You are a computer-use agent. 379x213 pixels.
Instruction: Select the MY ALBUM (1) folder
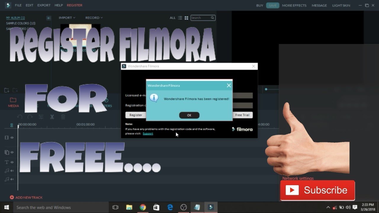tap(15, 18)
